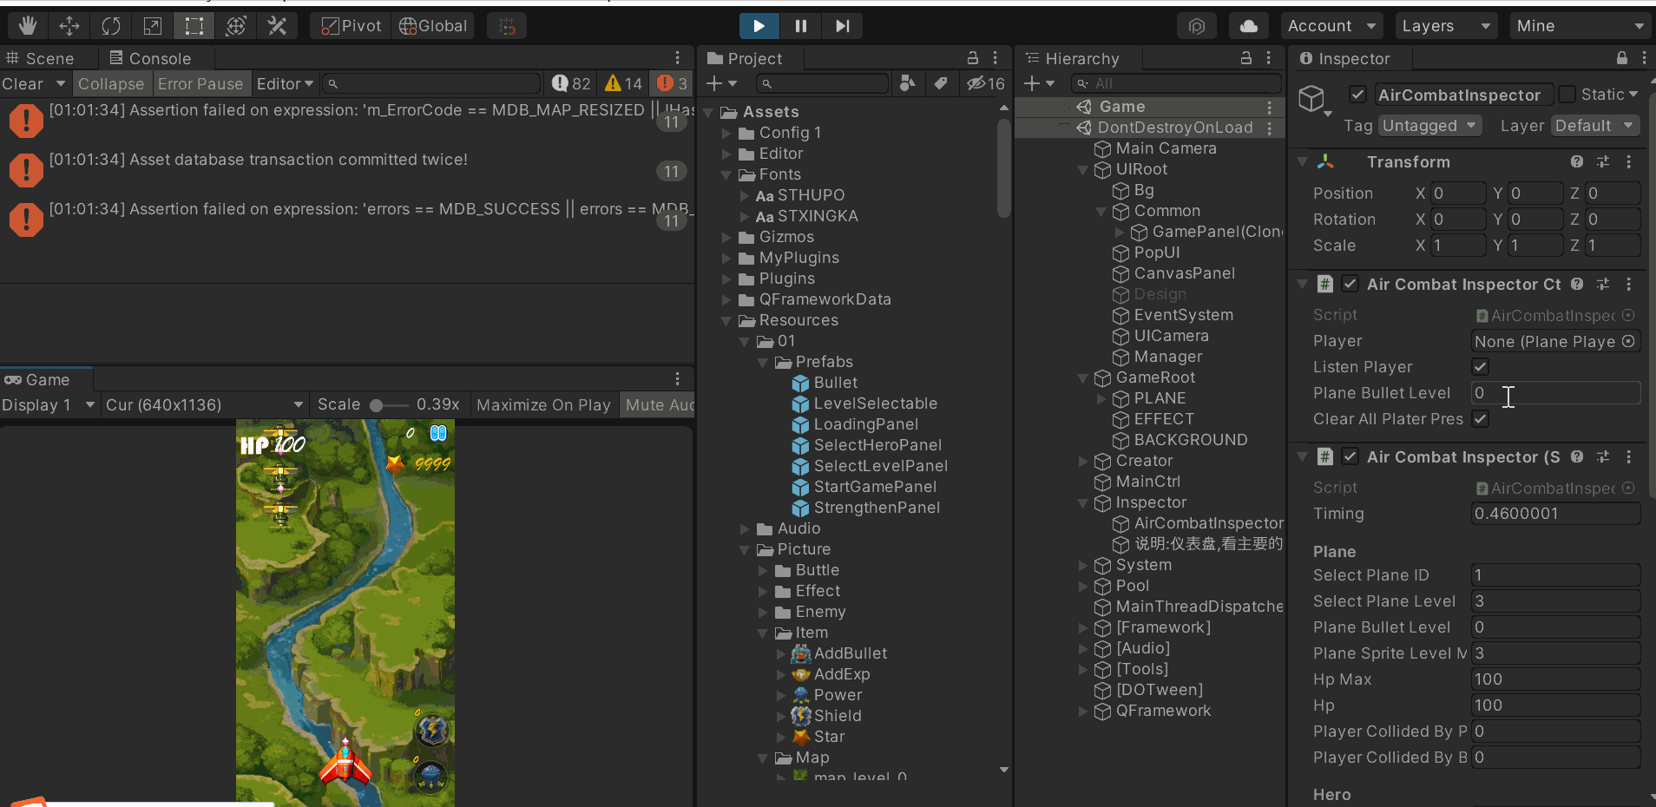1656x807 pixels.
Task: Select the Game view tab
Action: click(37, 379)
